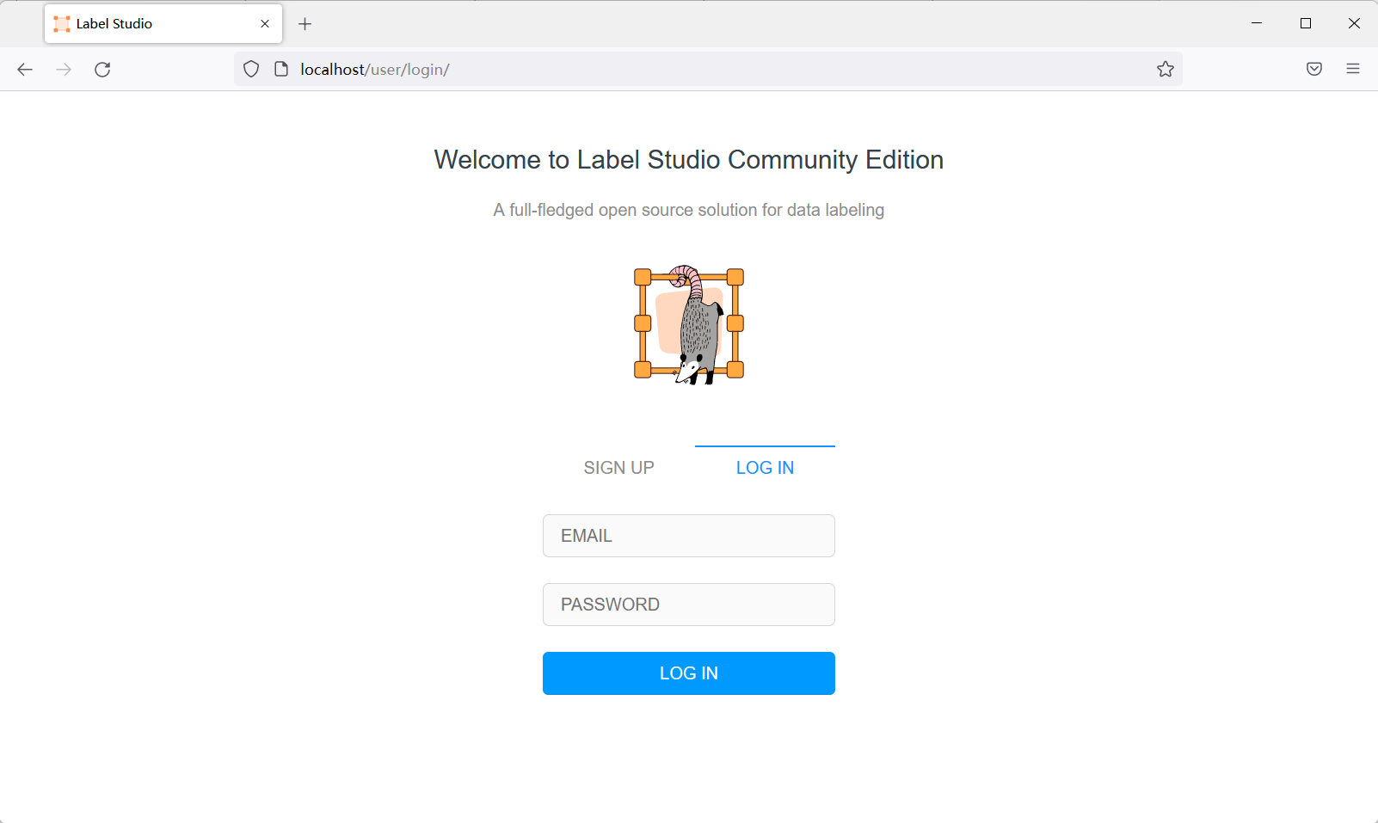
Task: Click the browser back arrow
Action: 25,70
